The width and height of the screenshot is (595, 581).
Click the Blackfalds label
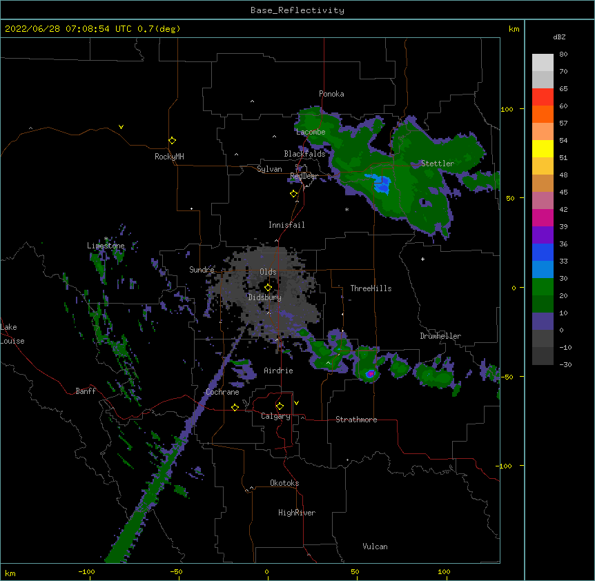pyautogui.click(x=304, y=154)
